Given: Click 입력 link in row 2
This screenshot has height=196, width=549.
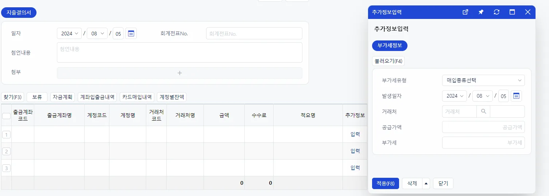Looking at the screenshot, I should (x=355, y=151).
